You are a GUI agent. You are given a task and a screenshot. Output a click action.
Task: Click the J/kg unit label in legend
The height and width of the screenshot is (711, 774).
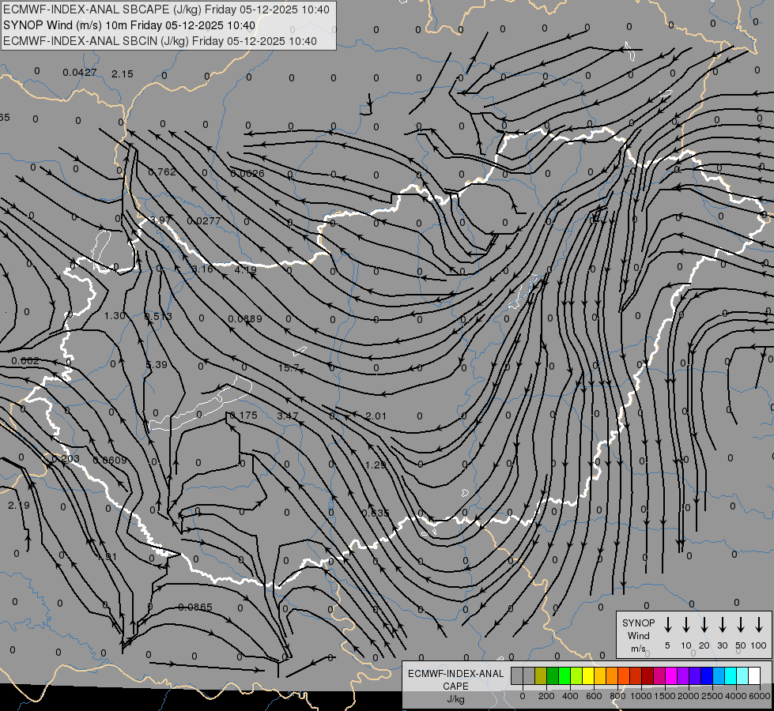point(455,699)
